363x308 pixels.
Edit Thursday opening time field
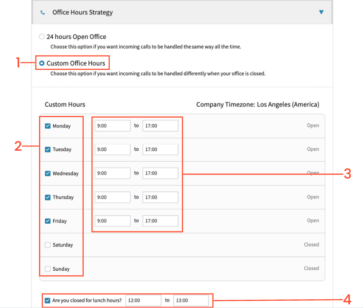112,197
